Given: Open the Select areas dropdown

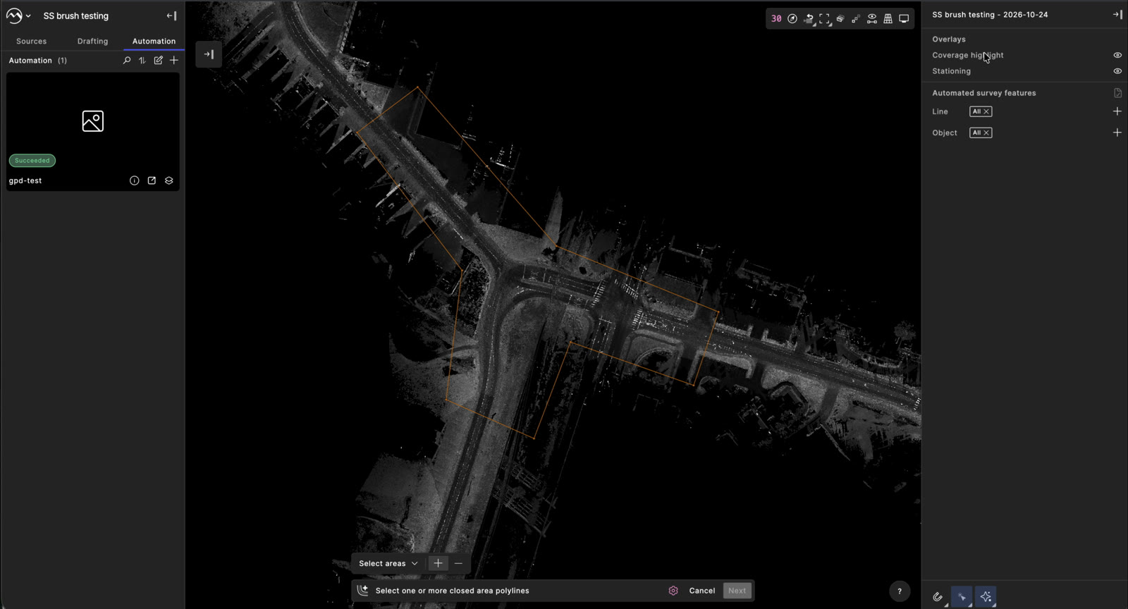Looking at the screenshot, I should pyautogui.click(x=388, y=563).
